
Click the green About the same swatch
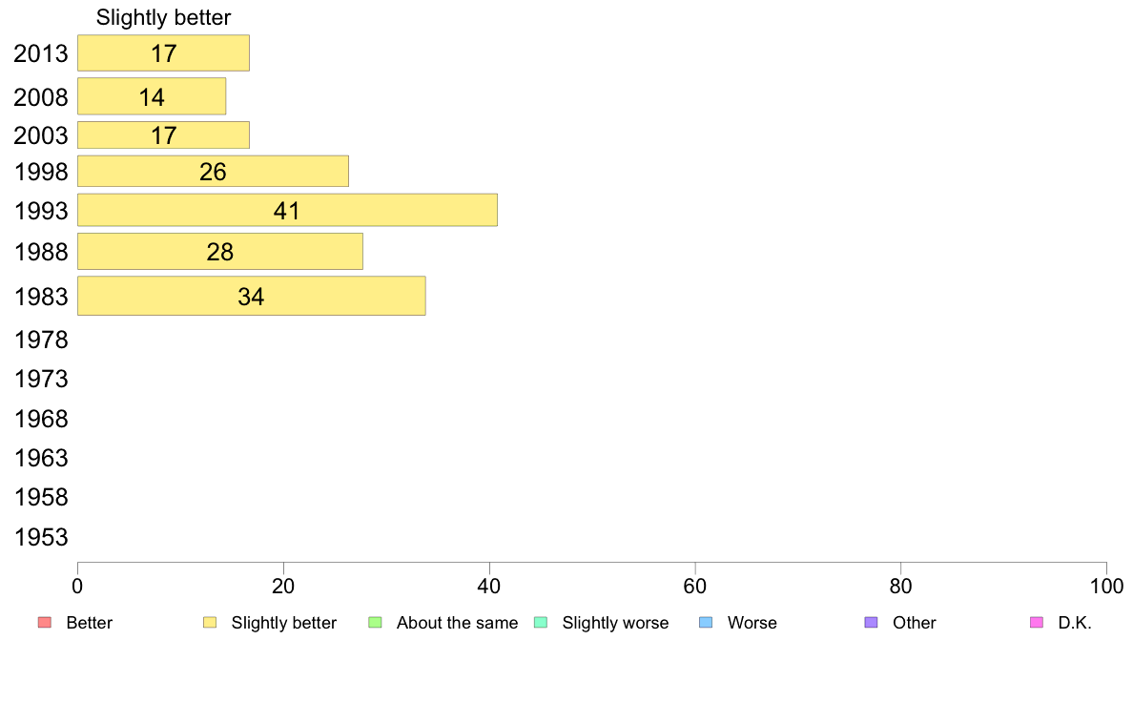pyautogui.click(x=375, y=623)
